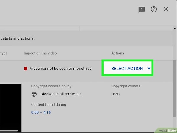
Task: Click the globe icon beside Blocked in all territories
Action: coord(34,94)
